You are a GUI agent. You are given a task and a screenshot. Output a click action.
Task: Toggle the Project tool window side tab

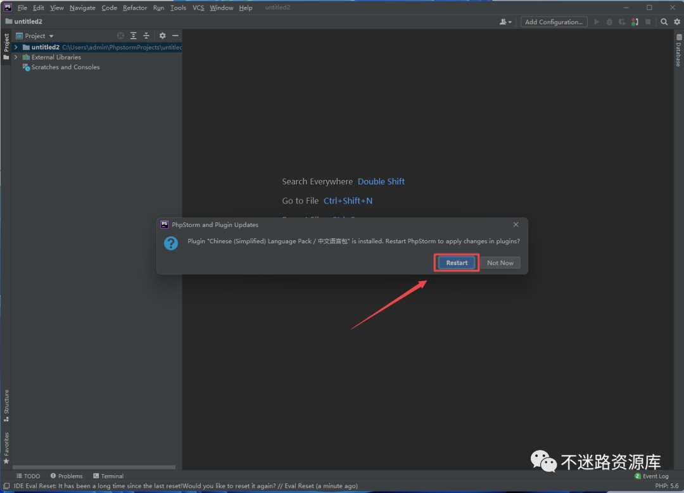pos(6,47)
